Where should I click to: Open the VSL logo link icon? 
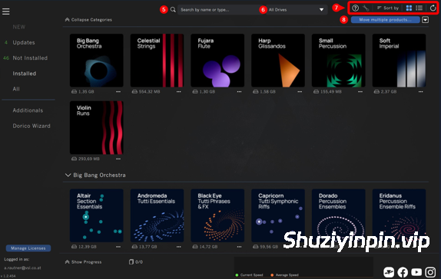(x=389, y=272)
